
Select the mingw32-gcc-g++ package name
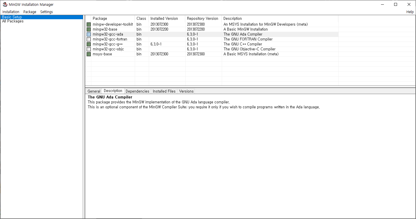click(x=108, y=44)
